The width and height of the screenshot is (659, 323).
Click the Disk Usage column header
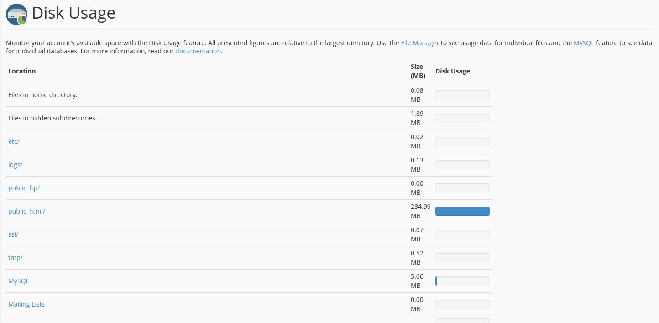click(x=452, y=71)
